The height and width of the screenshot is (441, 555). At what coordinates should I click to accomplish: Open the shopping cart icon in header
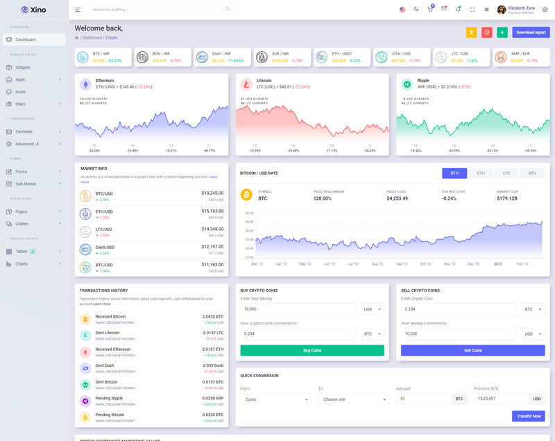[430, 9]
